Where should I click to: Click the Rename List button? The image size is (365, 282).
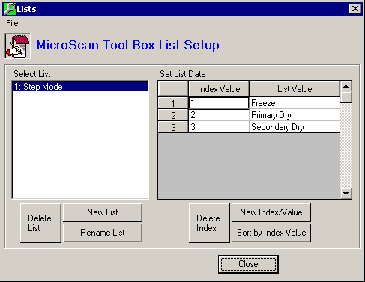pyautogui.click(x=103, y=233)
